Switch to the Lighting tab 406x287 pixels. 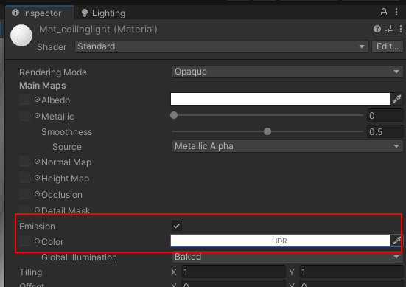coord(103,13)
